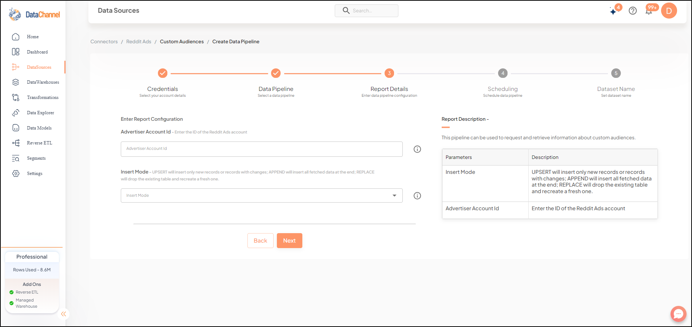692x327 pixels.
Task: Open the Data Models icon
Action: (x=16, y=128)
